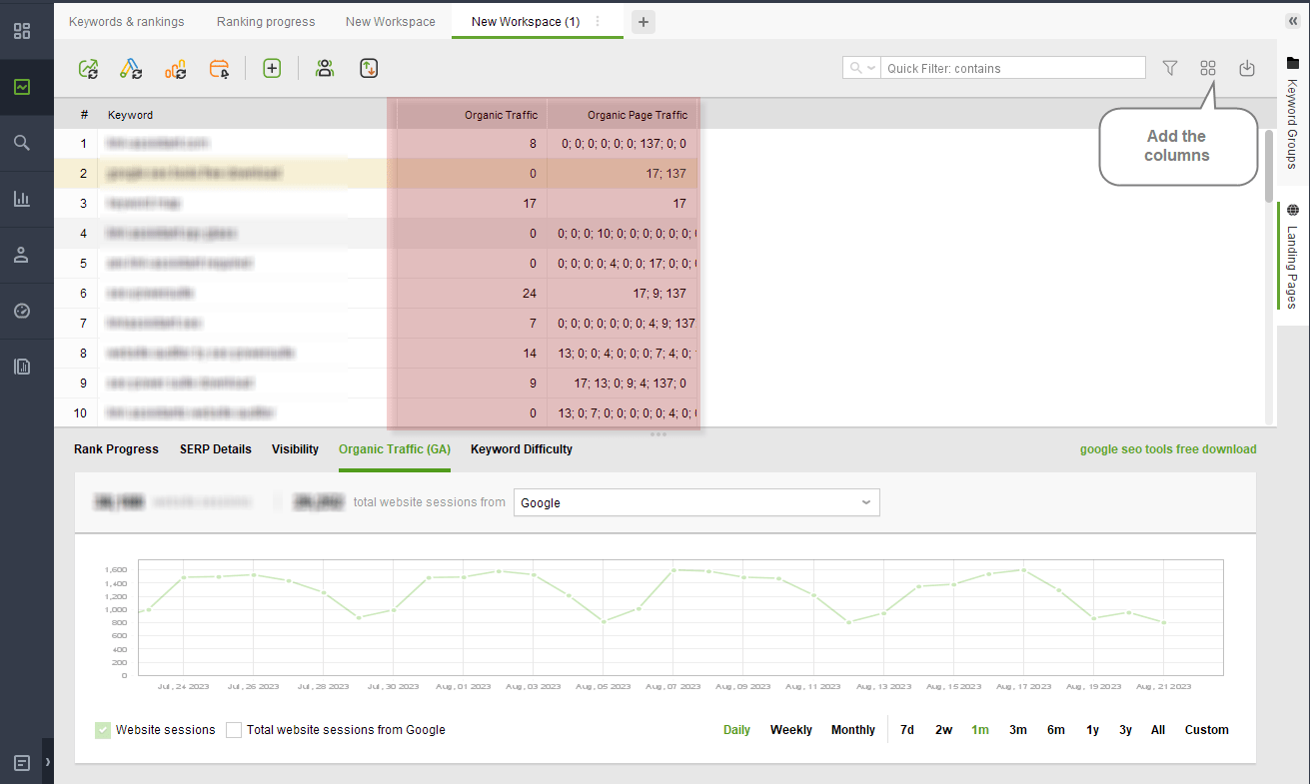Open the dashboard grid icon in left sidebar
1310x784 pixels.
pos(21,30)
